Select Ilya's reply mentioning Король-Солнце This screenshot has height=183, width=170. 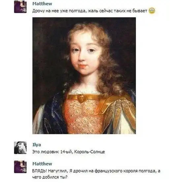pos(68,152)
